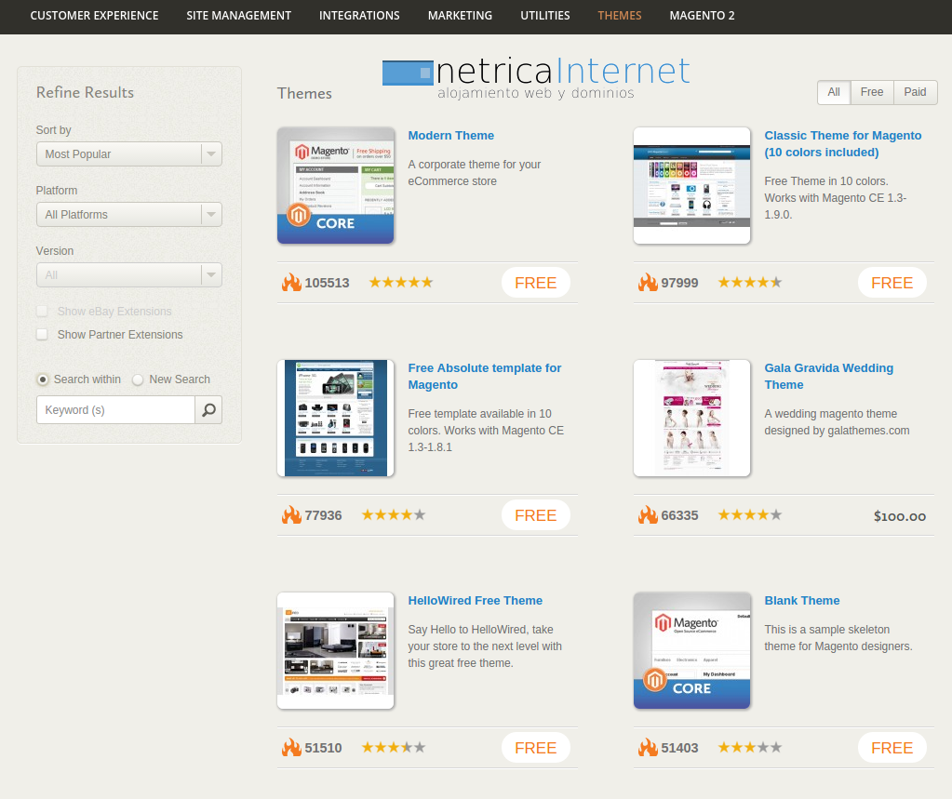Enable Show Partner Extensions checkbox
Image resolution: width=952 pixels, height=799 pixels.
pyautogui.click(x=42, y=335)
